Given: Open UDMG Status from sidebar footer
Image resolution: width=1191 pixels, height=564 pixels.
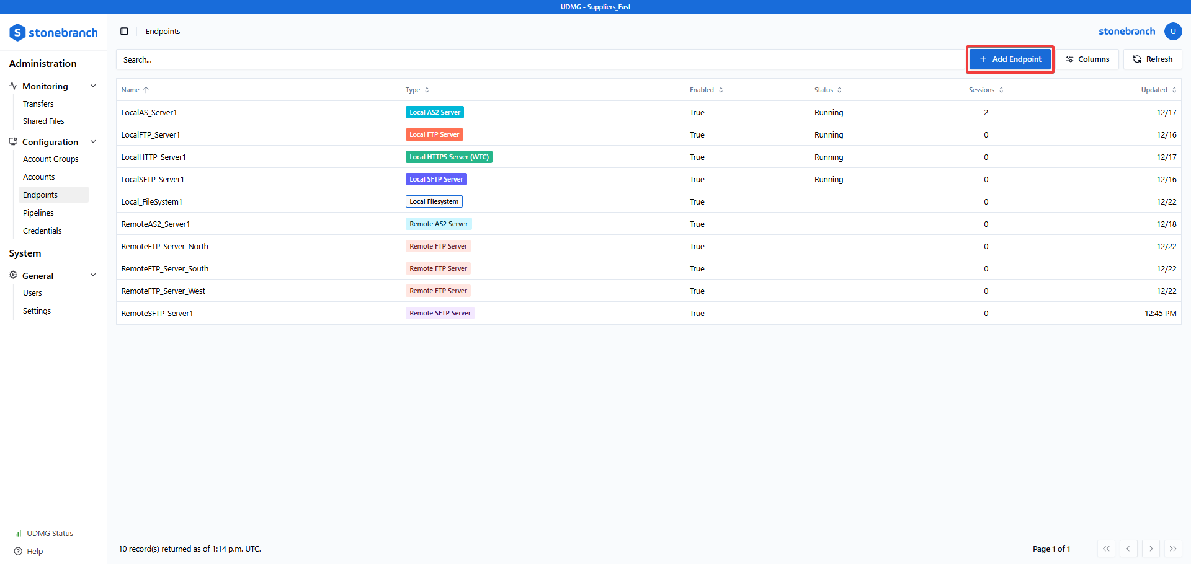Looking at the screenshot, I should [50, 533].
